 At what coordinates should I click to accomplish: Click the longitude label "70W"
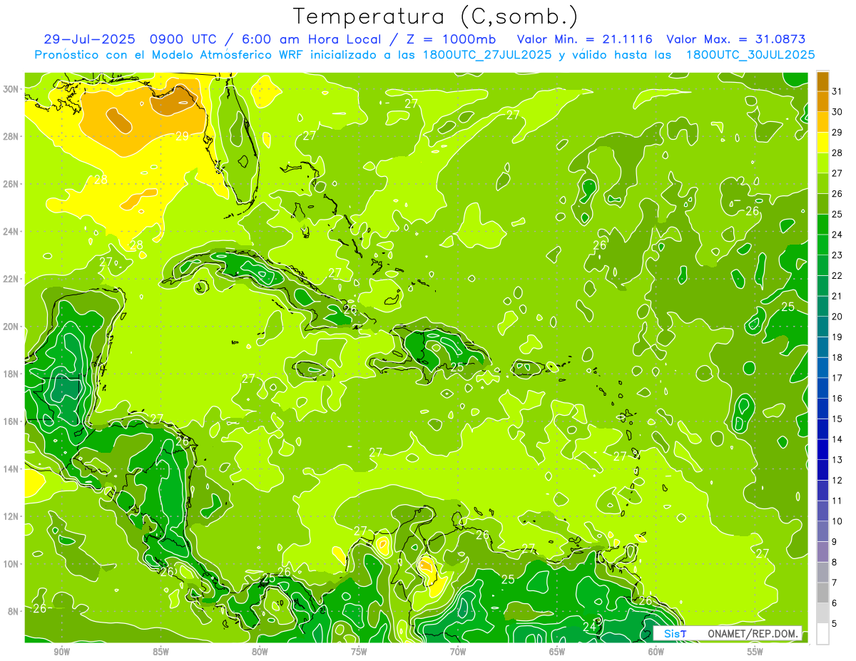pyautogui.click(x=458, y=652)
